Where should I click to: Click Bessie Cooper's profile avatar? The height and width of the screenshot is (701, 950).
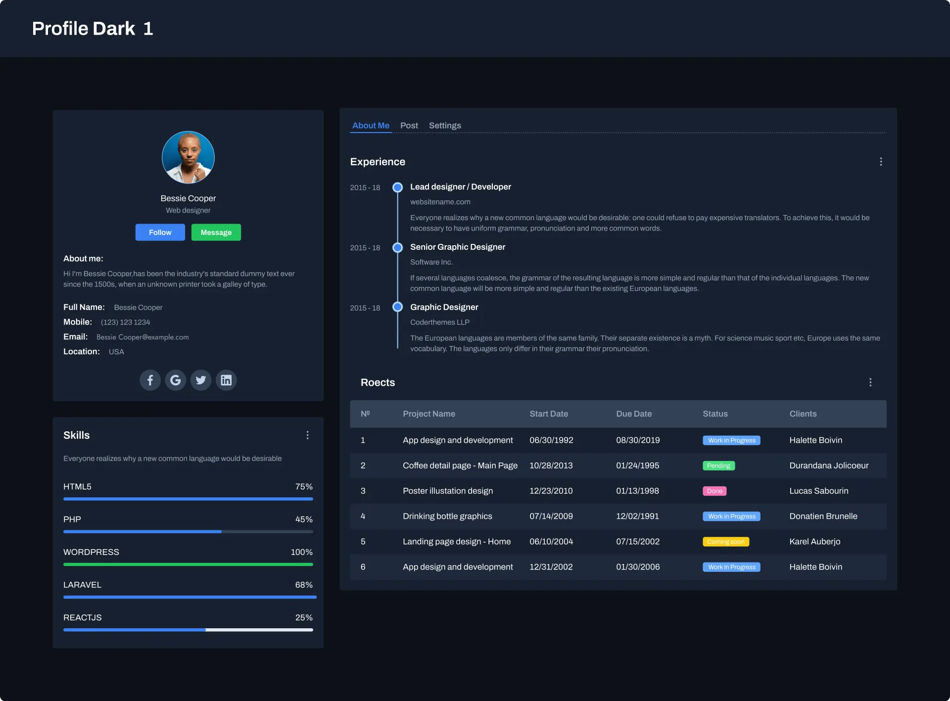click(x=188, y=157)
